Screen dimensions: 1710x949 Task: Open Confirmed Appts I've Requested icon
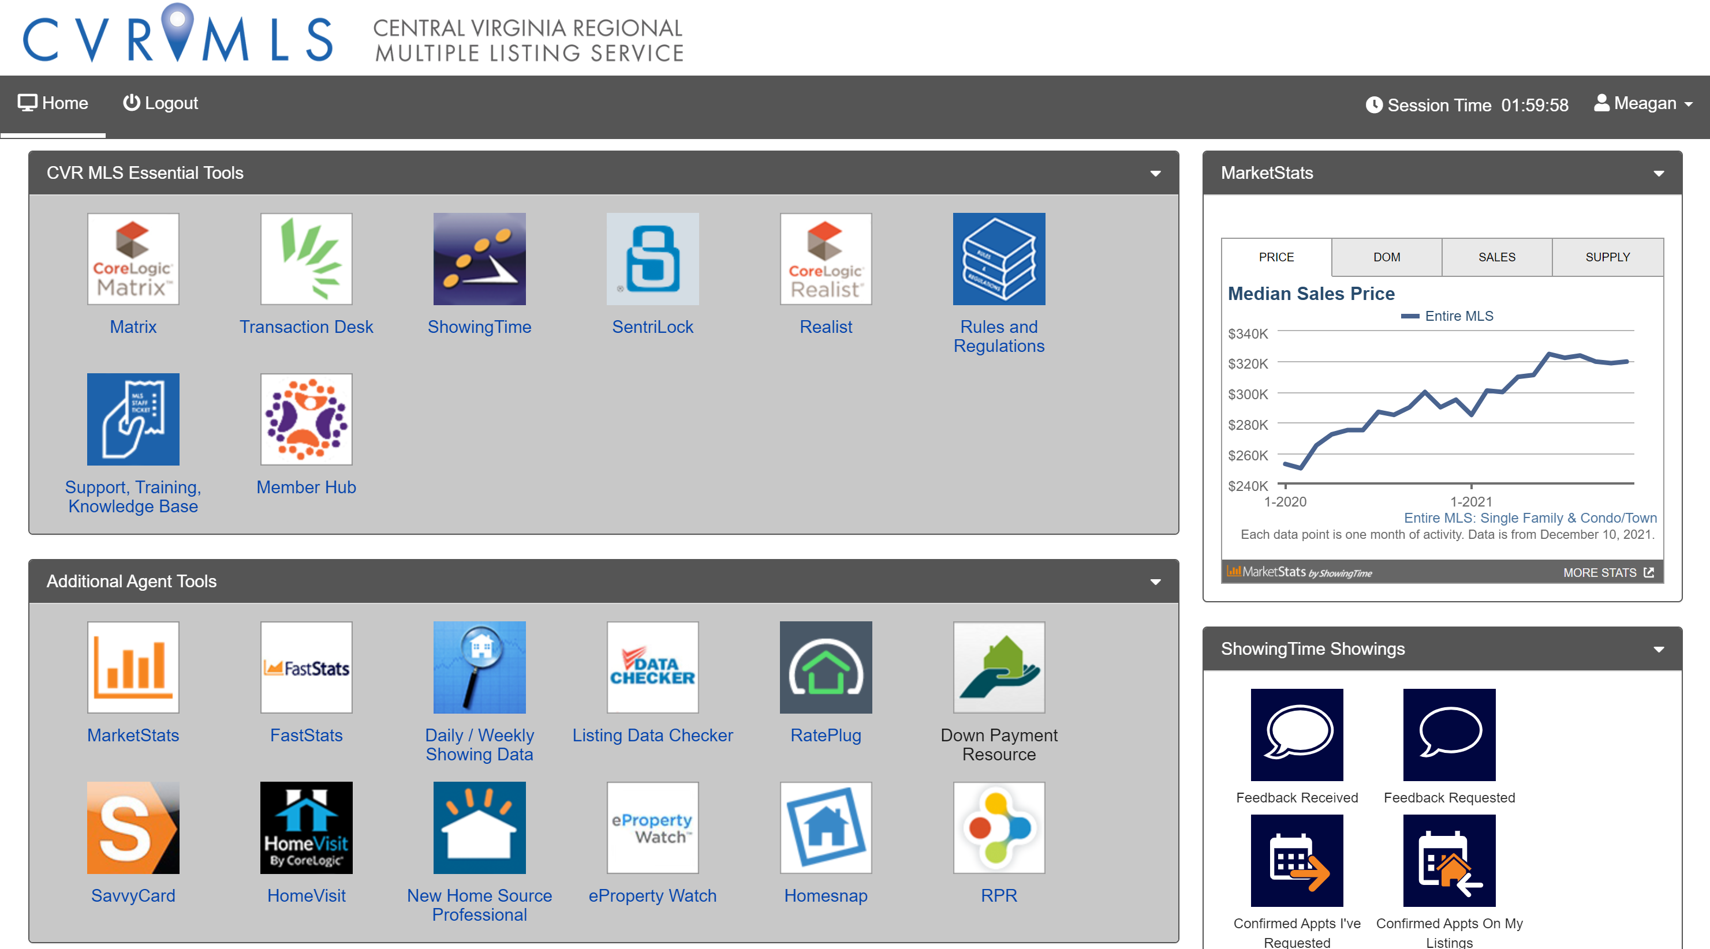click(x=1297, y=861)
